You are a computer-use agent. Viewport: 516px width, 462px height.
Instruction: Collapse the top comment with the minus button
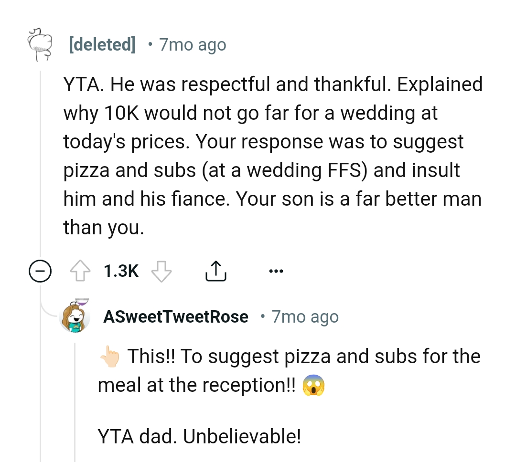click(40, 271)
